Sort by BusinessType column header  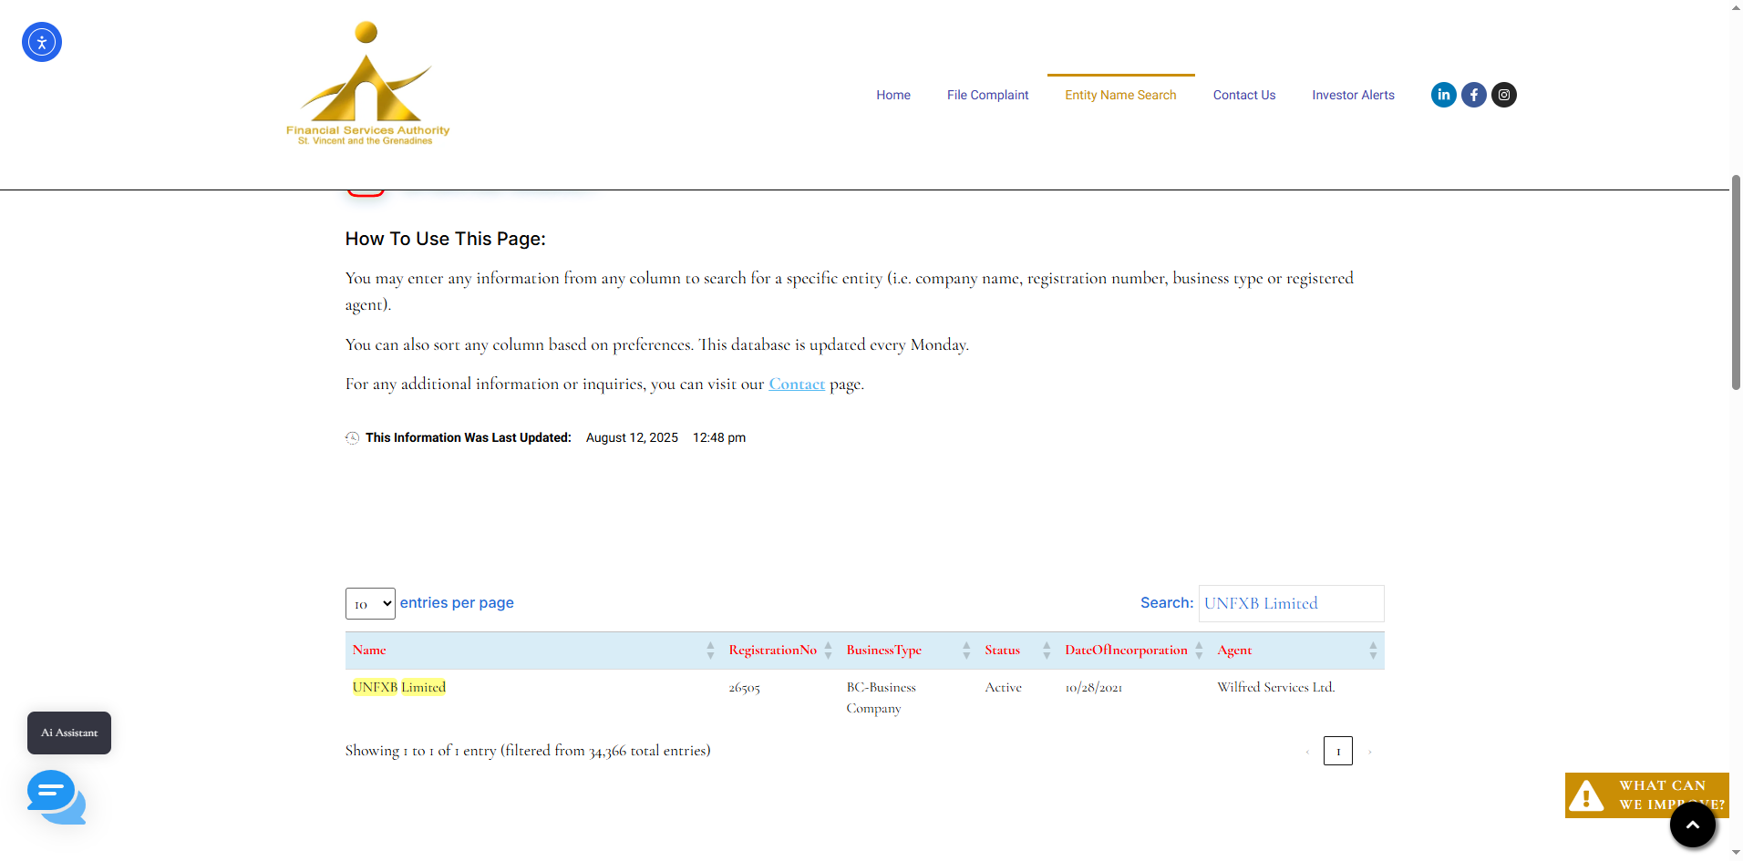tap(883, 650)
